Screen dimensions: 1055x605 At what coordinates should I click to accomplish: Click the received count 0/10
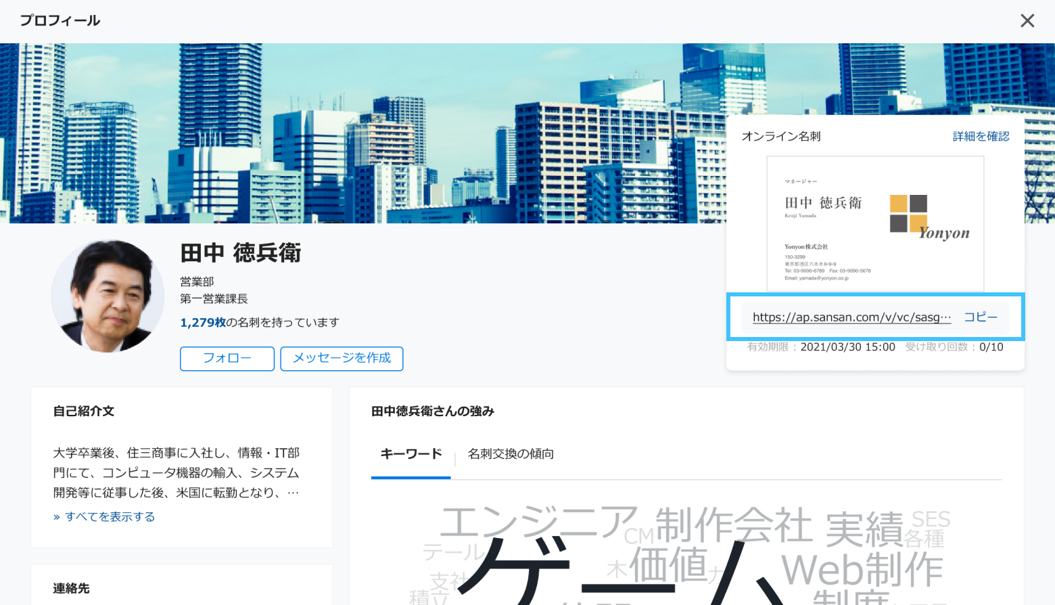tap(991, 347)
